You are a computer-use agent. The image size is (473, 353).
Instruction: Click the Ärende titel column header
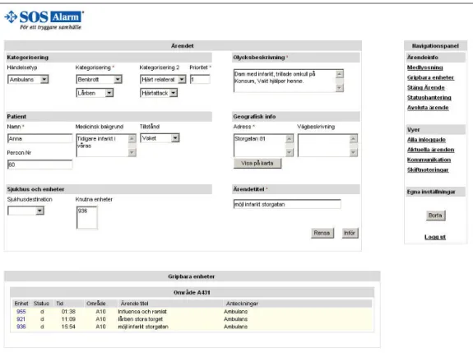click(134, 303)
